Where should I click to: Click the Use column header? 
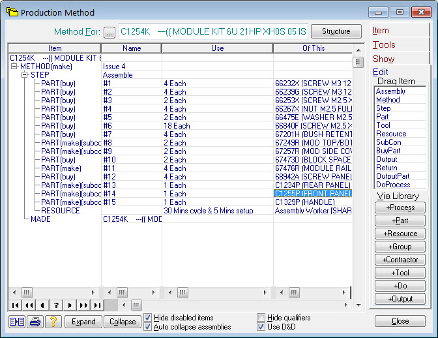click(217, 48)
